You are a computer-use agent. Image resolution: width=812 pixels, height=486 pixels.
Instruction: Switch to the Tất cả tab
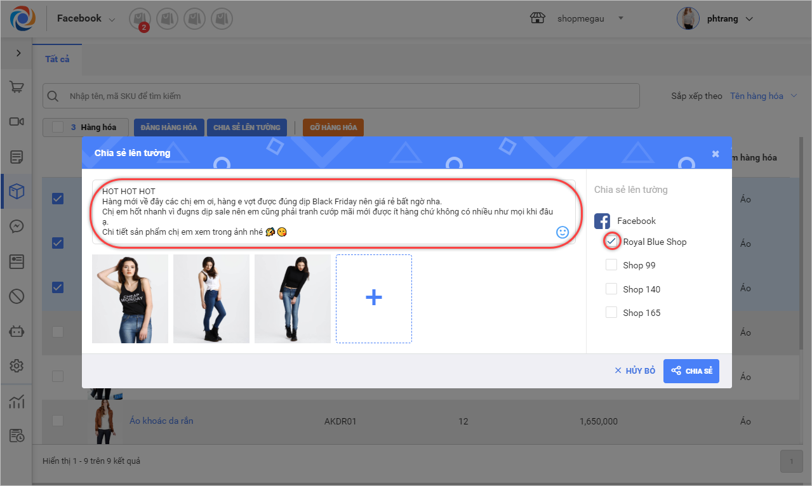(57, 59)
